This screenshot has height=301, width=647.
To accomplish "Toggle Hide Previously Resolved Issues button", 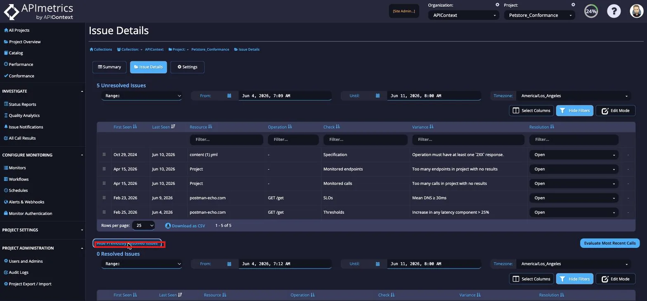I will pos(127,243).
